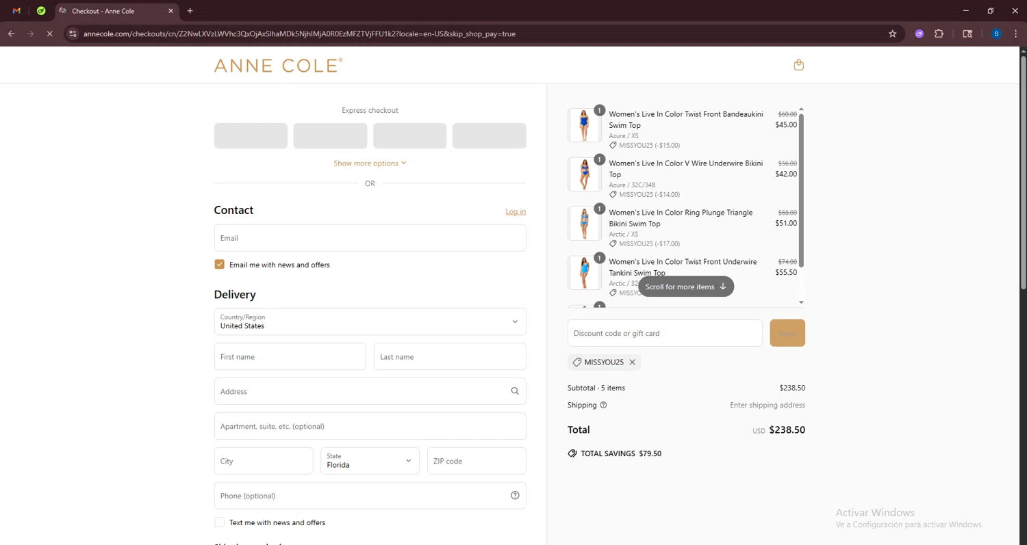
Task: Click the purple extension icon in toolbar
Action: coord(920,34)
